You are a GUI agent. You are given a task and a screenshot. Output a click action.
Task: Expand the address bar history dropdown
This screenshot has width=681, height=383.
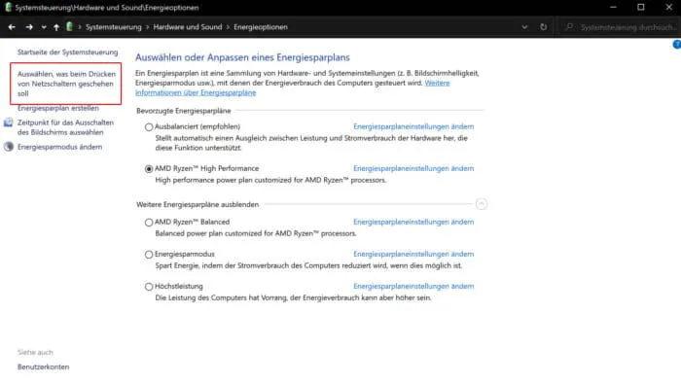524,27
